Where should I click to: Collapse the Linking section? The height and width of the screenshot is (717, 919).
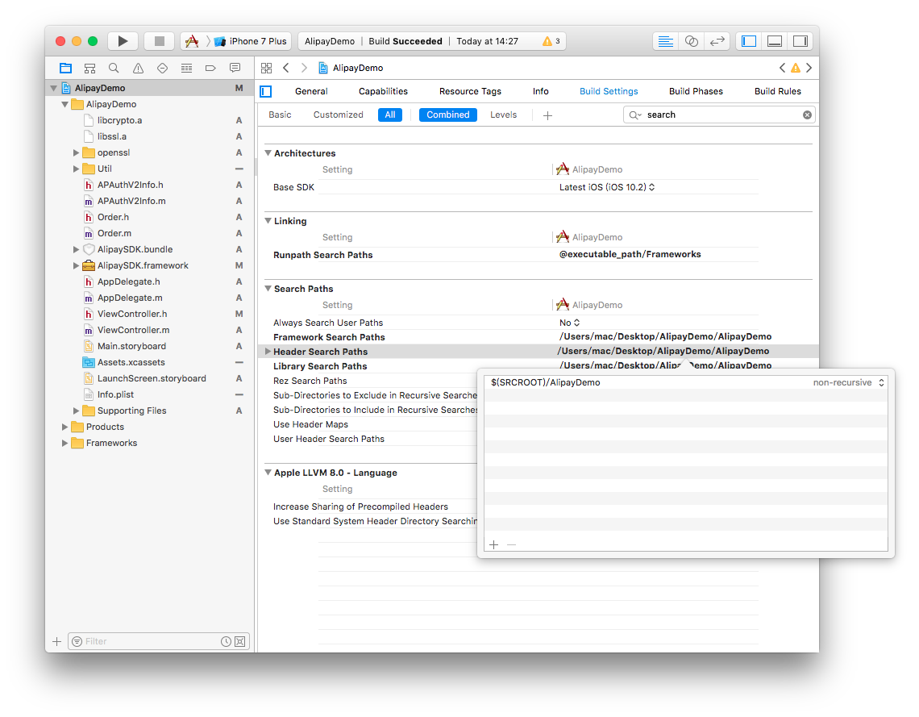268,221
